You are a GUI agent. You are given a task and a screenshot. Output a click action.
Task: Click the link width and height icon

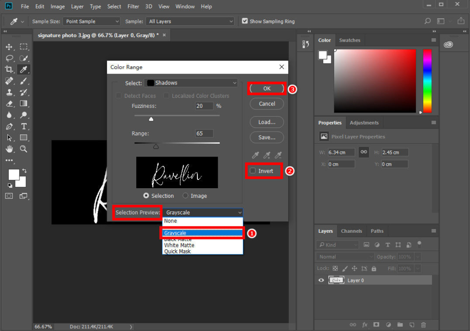364,152
